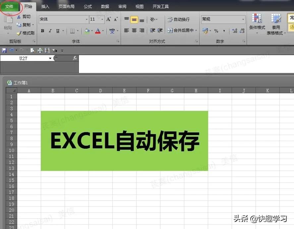294x229 pixels.
Task: Open the 审阅 ribbon tab
Action: pos(122,7)
